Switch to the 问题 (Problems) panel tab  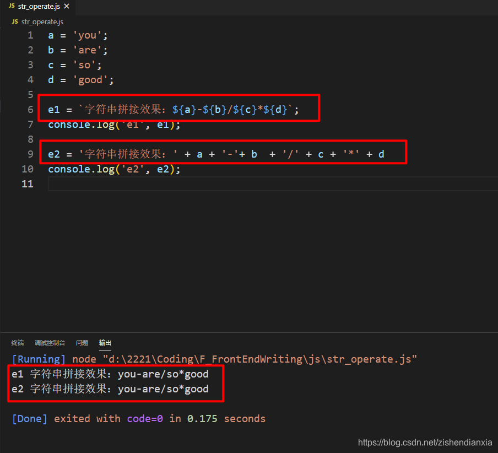(82, 342)
